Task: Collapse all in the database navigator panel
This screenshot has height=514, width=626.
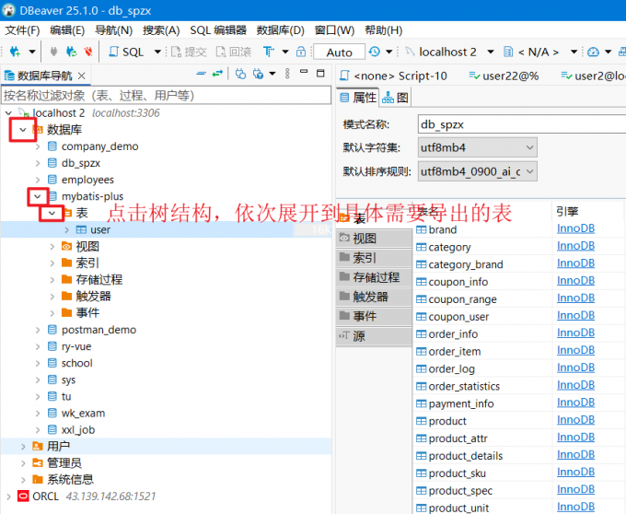Action: pyautogui.click(x=202, y=74)
